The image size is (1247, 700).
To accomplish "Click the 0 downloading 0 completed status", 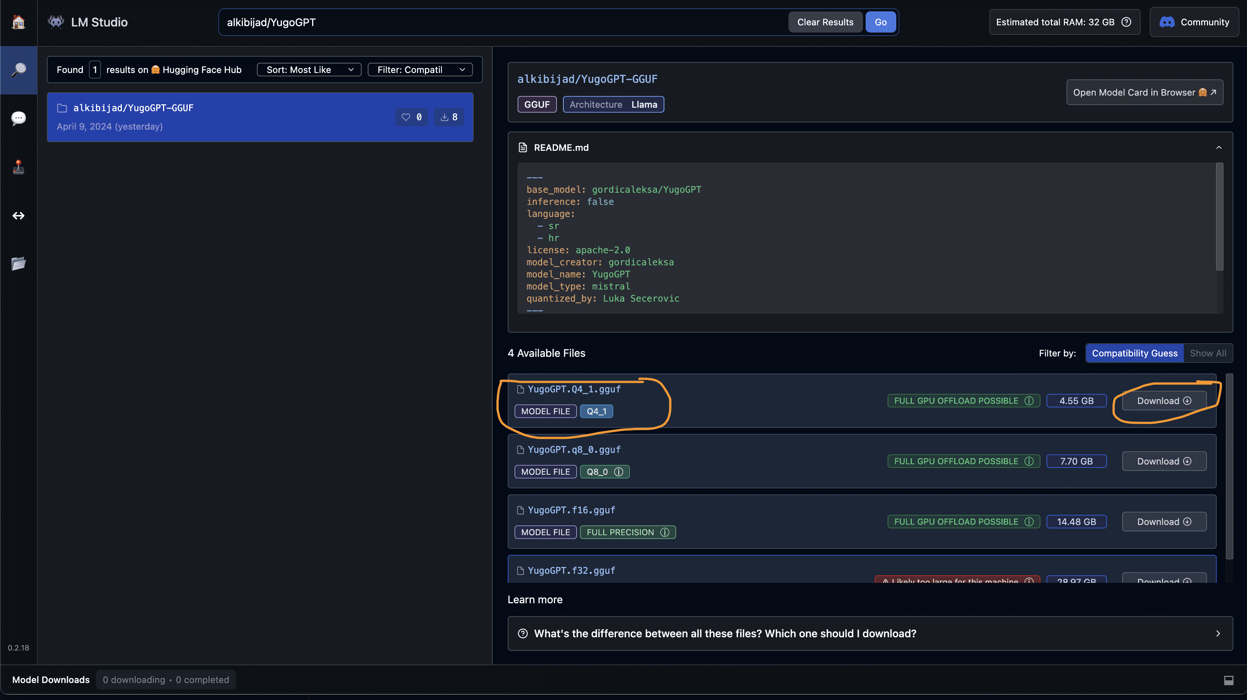I will click(x=166, y=680).
